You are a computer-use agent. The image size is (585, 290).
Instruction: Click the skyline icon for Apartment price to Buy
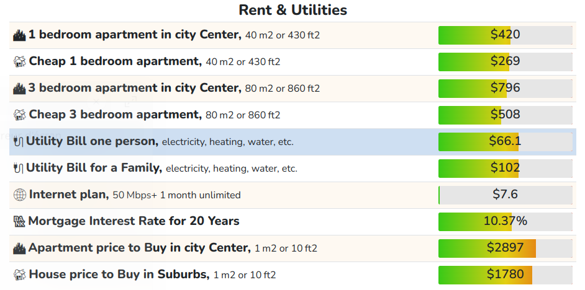[19, 248]
